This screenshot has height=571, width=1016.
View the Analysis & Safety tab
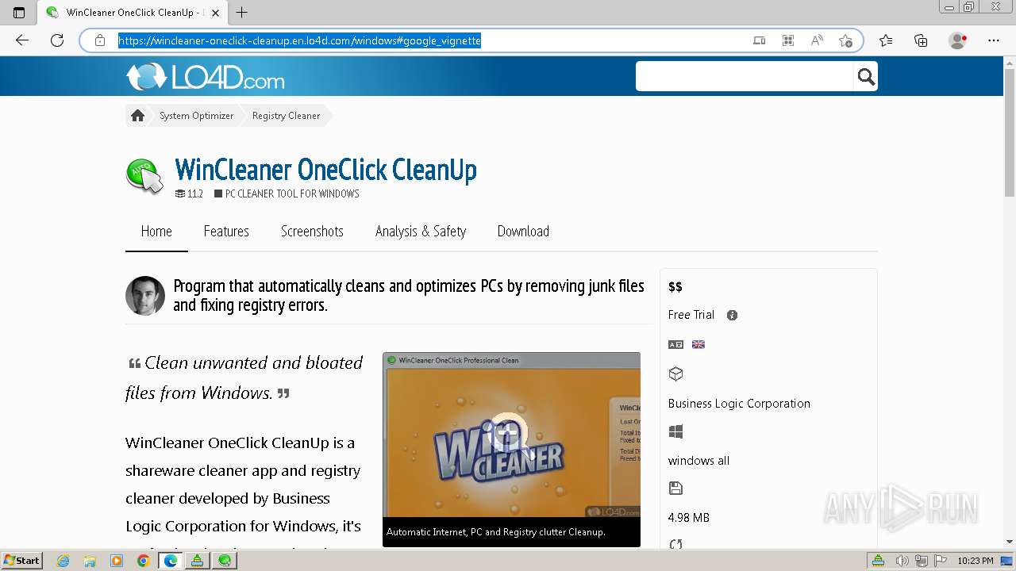[x=421, y=231]
